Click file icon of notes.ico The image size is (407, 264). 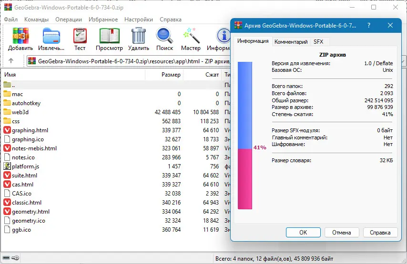click(x=7, y=157)
